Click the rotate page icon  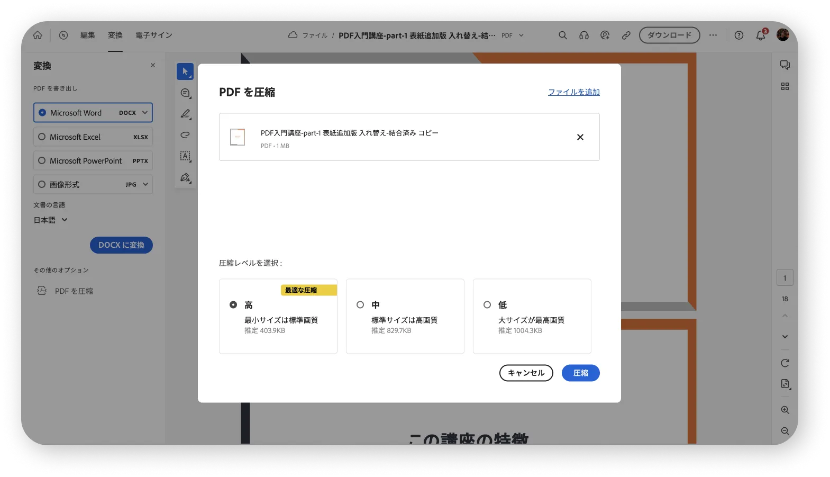tap(785, 363)
